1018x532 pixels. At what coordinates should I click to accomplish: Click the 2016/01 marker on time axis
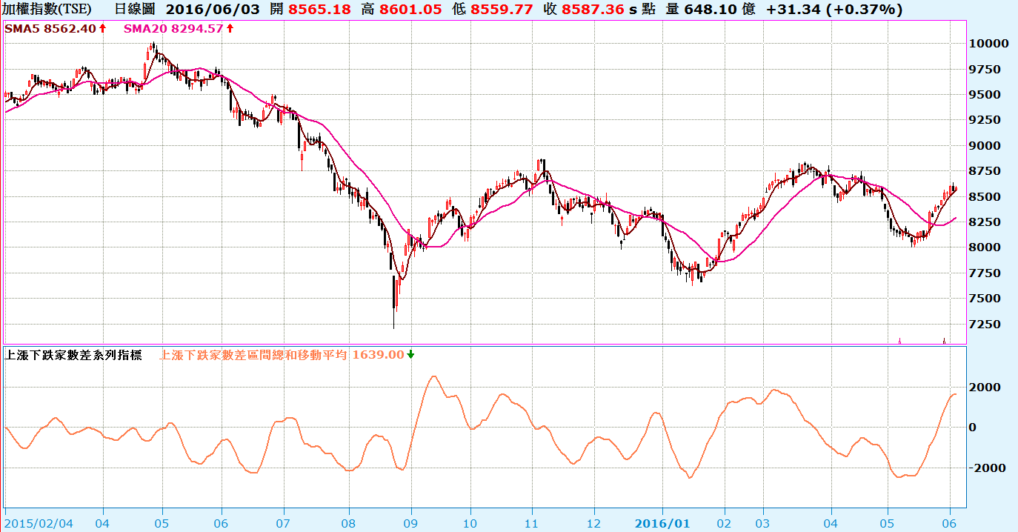(x=665, y=523)
